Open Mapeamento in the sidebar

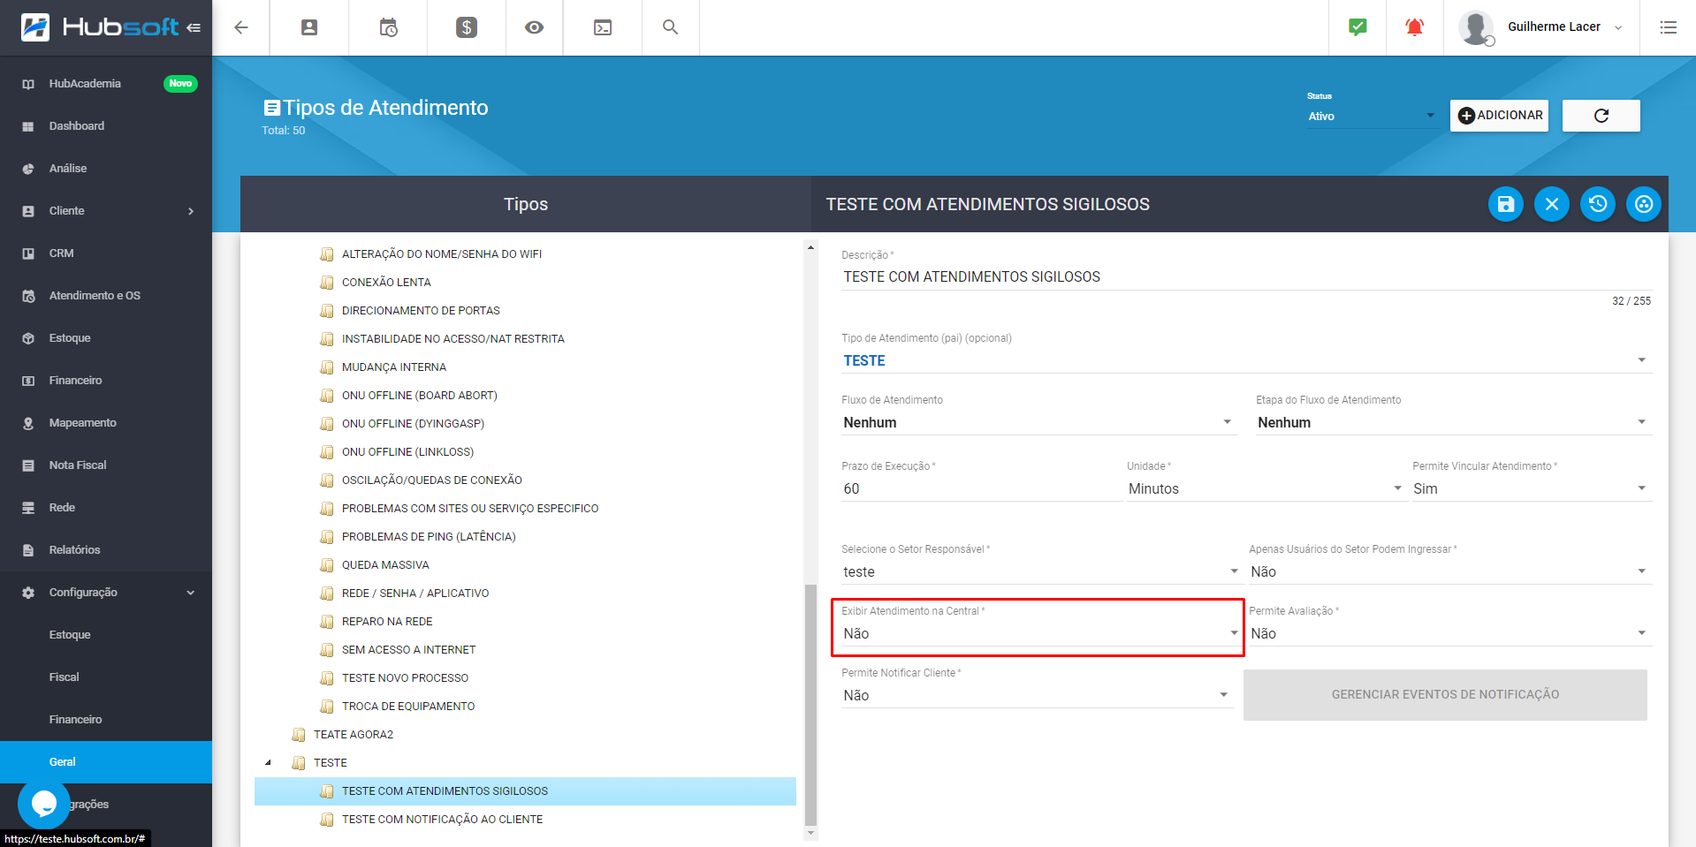pos(106,423)
